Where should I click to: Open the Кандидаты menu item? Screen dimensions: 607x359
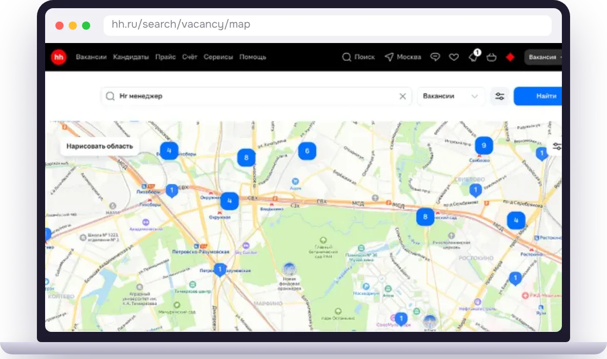click(131, 57)
